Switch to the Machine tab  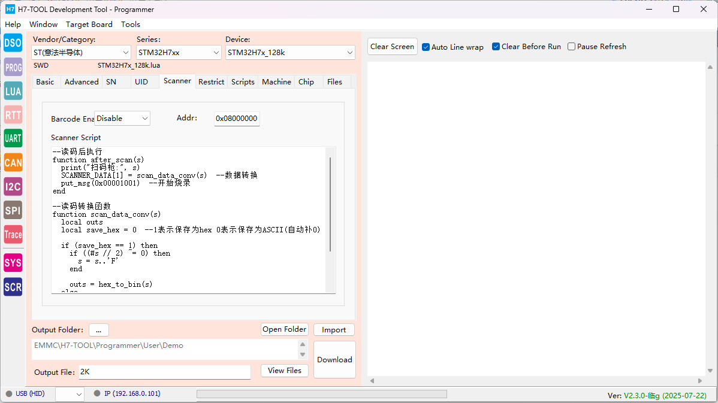tap(276, 82)
